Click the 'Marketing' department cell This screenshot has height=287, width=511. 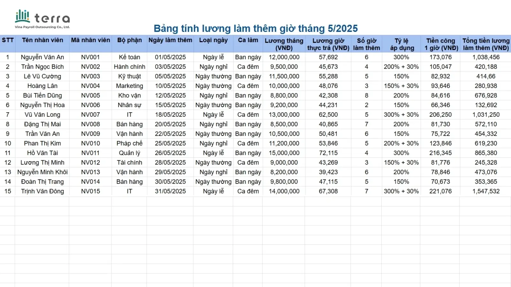pos(129,86)
